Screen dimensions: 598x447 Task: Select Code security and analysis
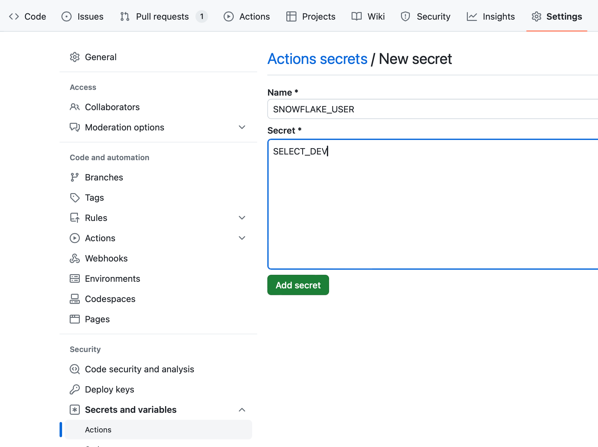point(139,369)
